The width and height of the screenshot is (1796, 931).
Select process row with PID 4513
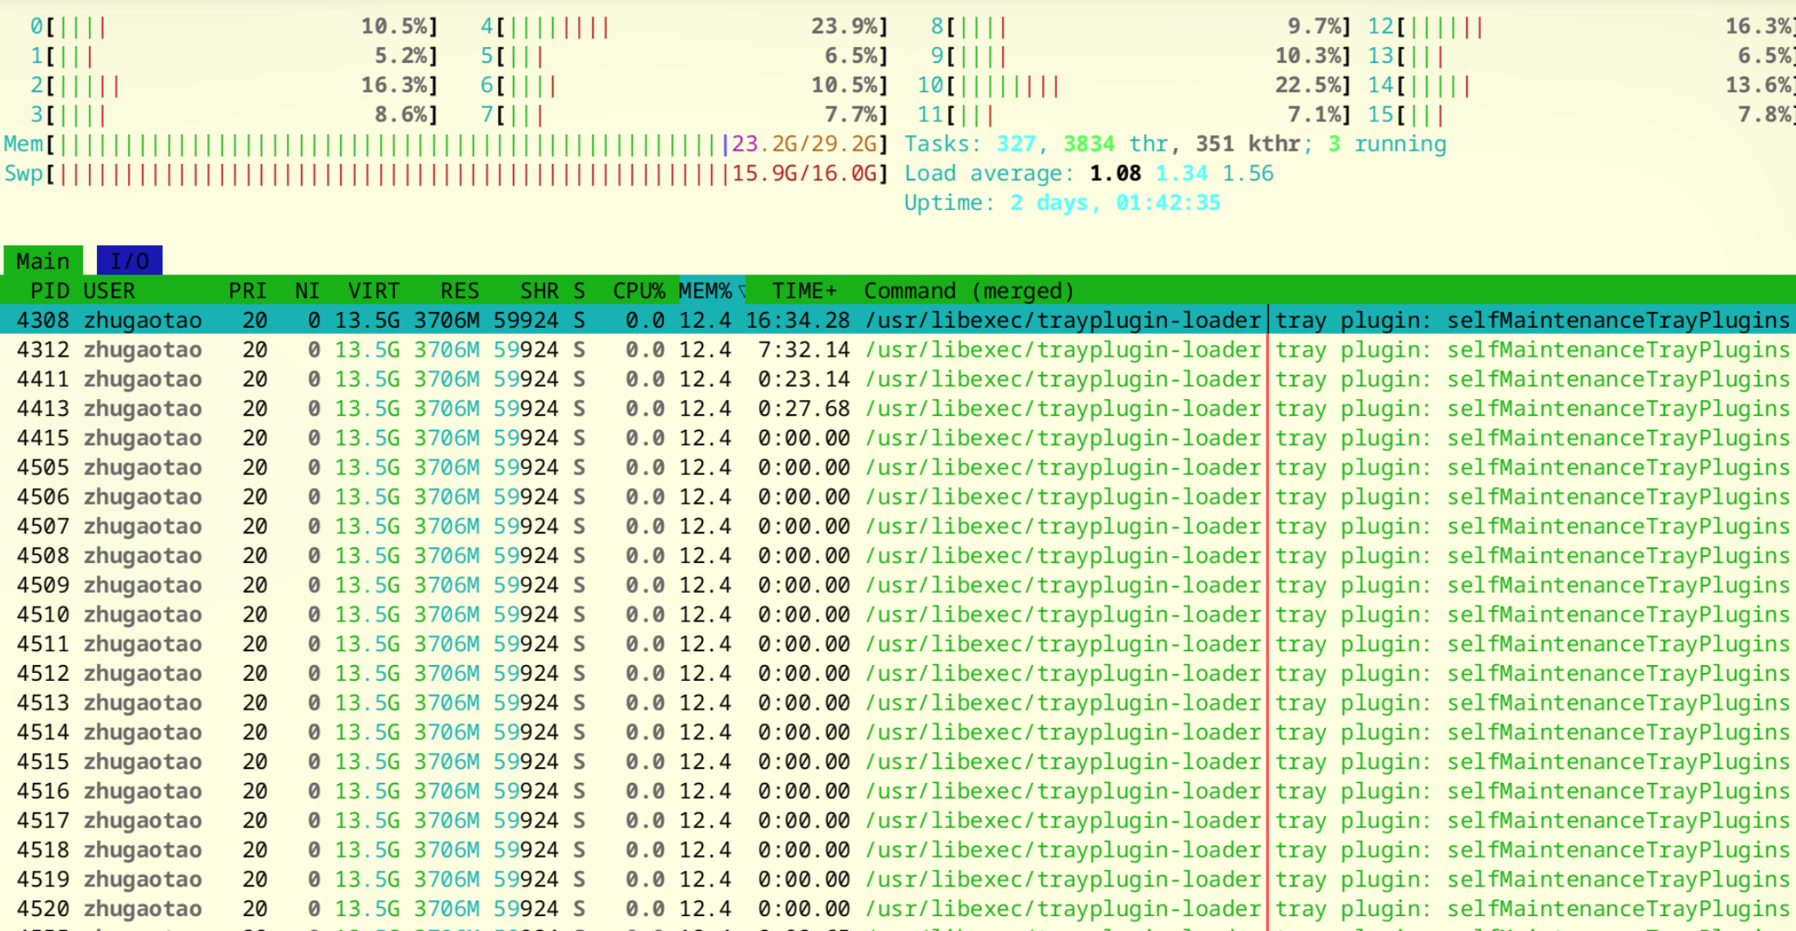(898, 703)
